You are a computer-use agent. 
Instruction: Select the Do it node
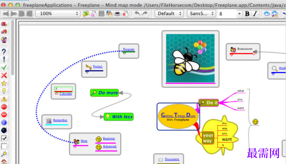point(209,103)
